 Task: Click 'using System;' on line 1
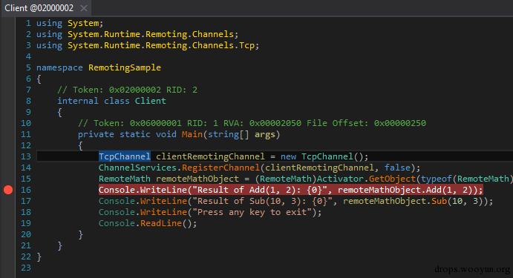tap(70, 23)
